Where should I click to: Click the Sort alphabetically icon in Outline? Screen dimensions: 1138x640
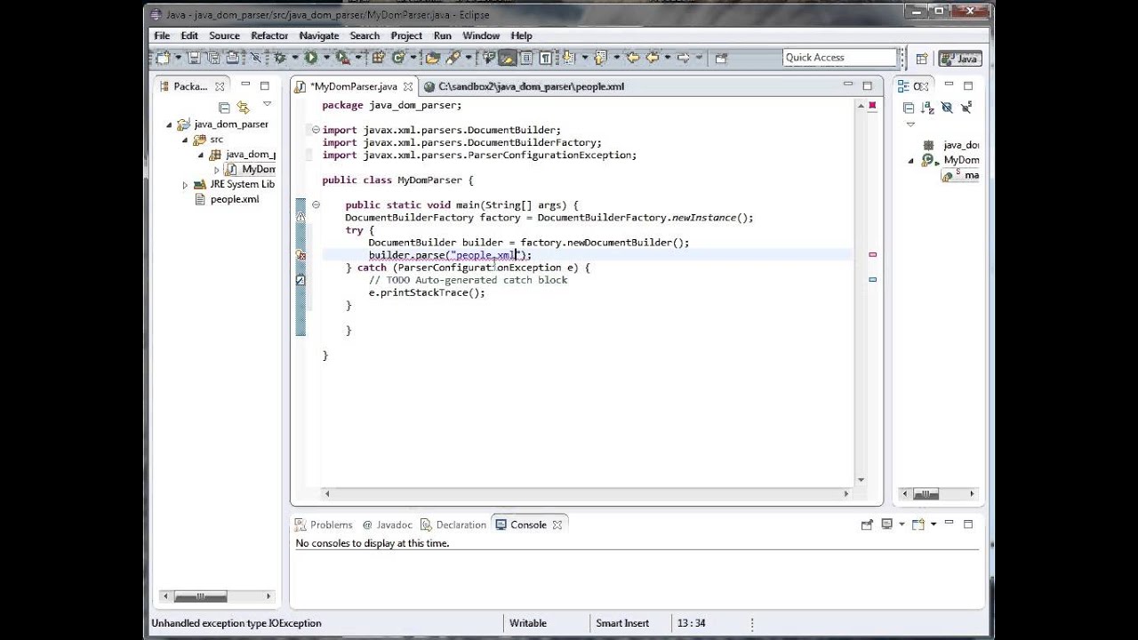(927, 108)
